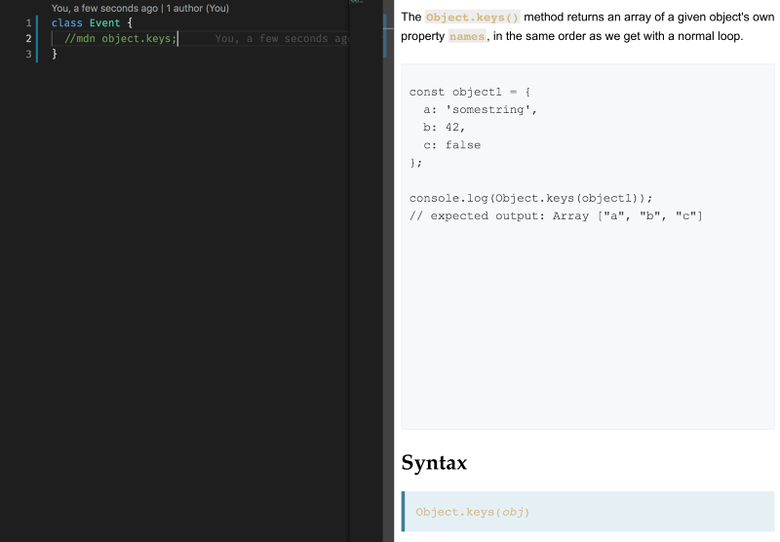
Task: Click the inline blame text on line 2
Action: [282, 38]
